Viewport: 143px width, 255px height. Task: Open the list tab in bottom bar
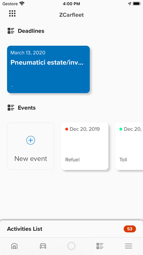coord(100,246)
